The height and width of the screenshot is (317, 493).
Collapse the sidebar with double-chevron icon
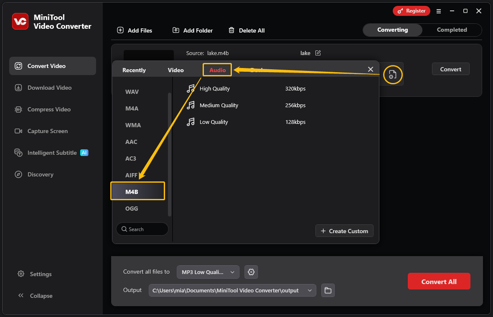click(x=21, y=295)
